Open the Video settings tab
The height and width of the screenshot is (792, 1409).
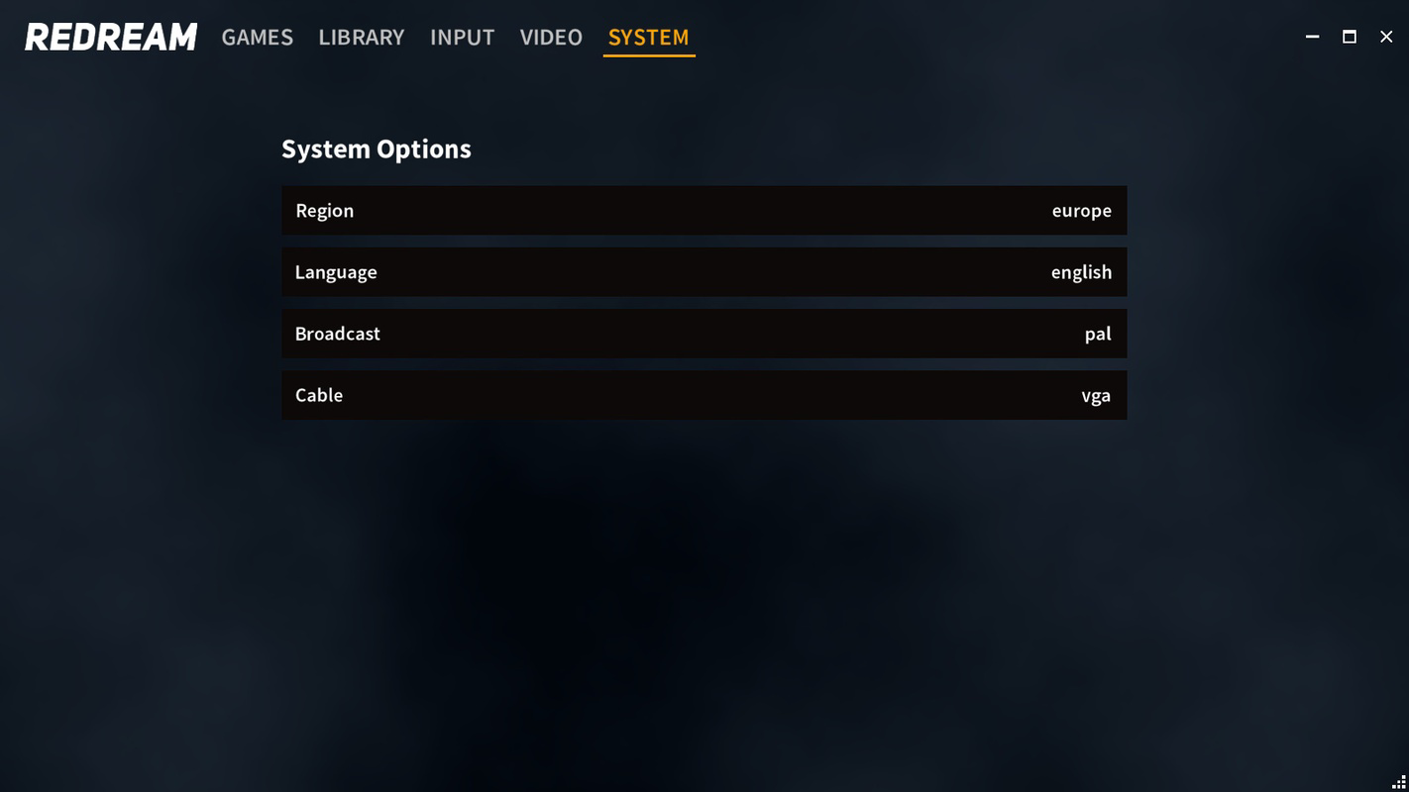[x=551, y=38]
